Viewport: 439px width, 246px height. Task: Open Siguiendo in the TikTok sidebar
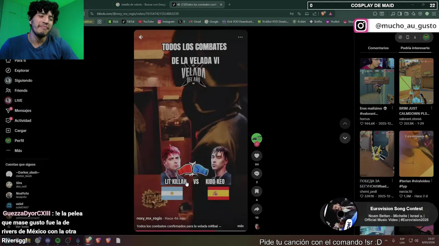click(x=19, y=80)
